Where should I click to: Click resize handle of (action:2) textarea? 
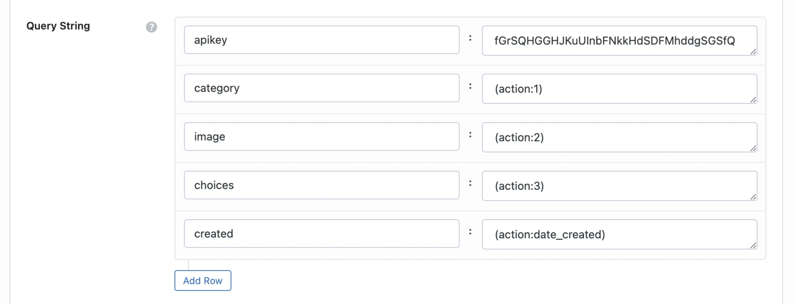click(753, 148)
